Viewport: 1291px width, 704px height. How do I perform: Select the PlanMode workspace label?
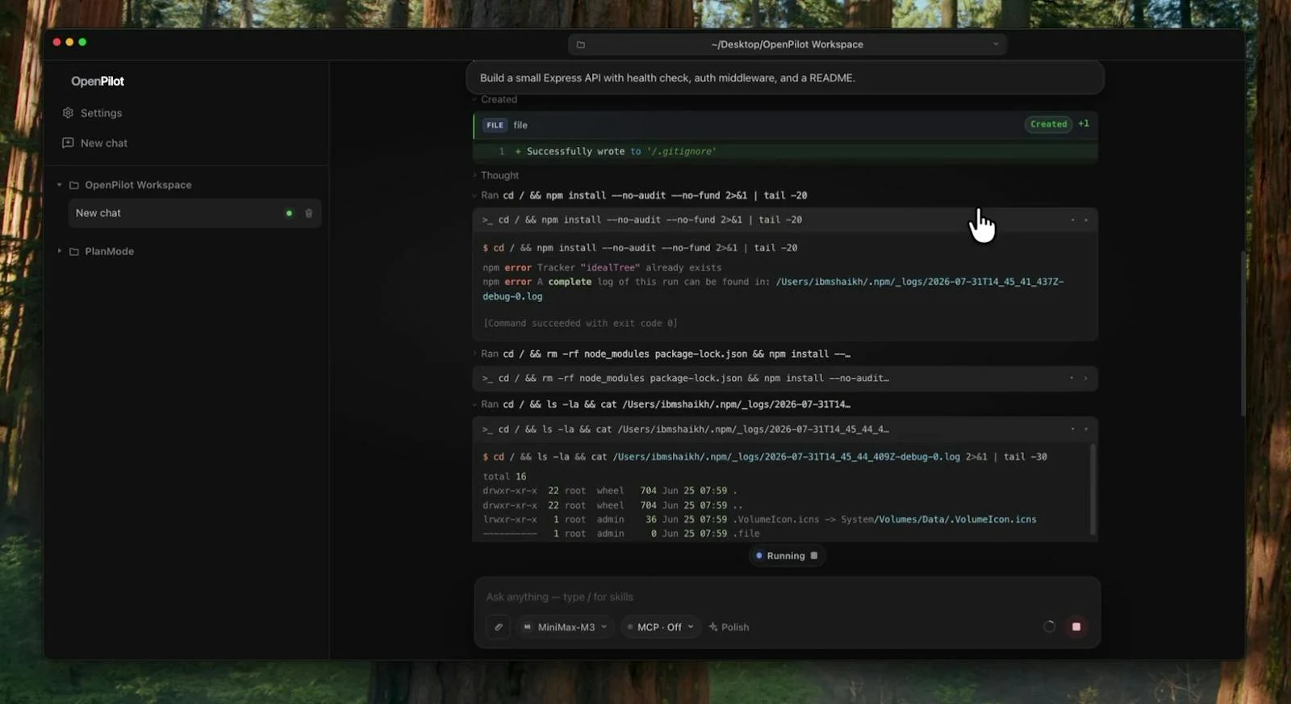109,251
